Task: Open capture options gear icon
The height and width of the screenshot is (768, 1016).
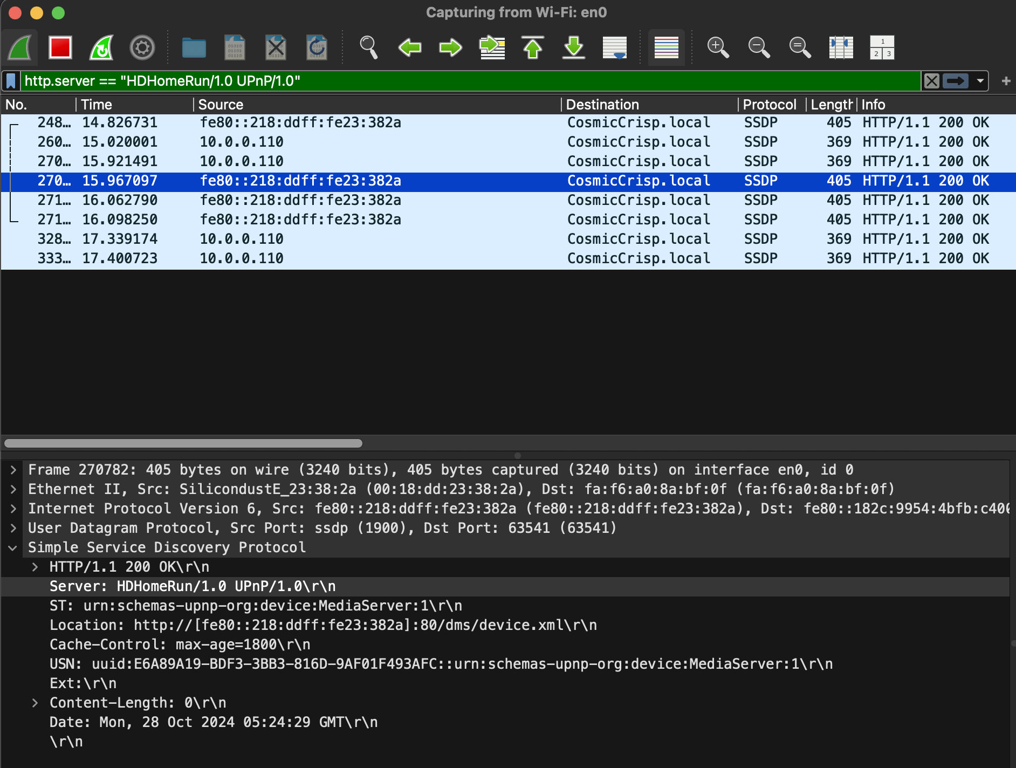Action: pos(142,48)
